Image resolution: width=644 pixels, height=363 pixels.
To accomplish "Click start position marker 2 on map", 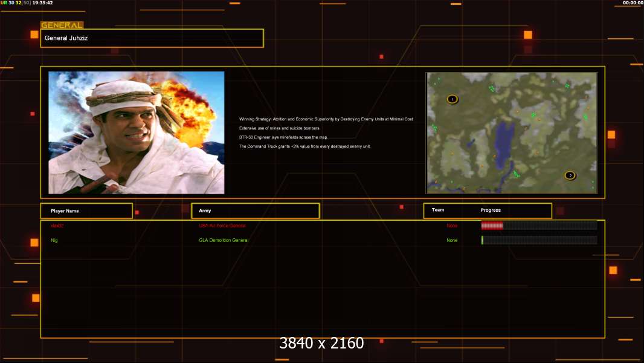I will [570, 175].
